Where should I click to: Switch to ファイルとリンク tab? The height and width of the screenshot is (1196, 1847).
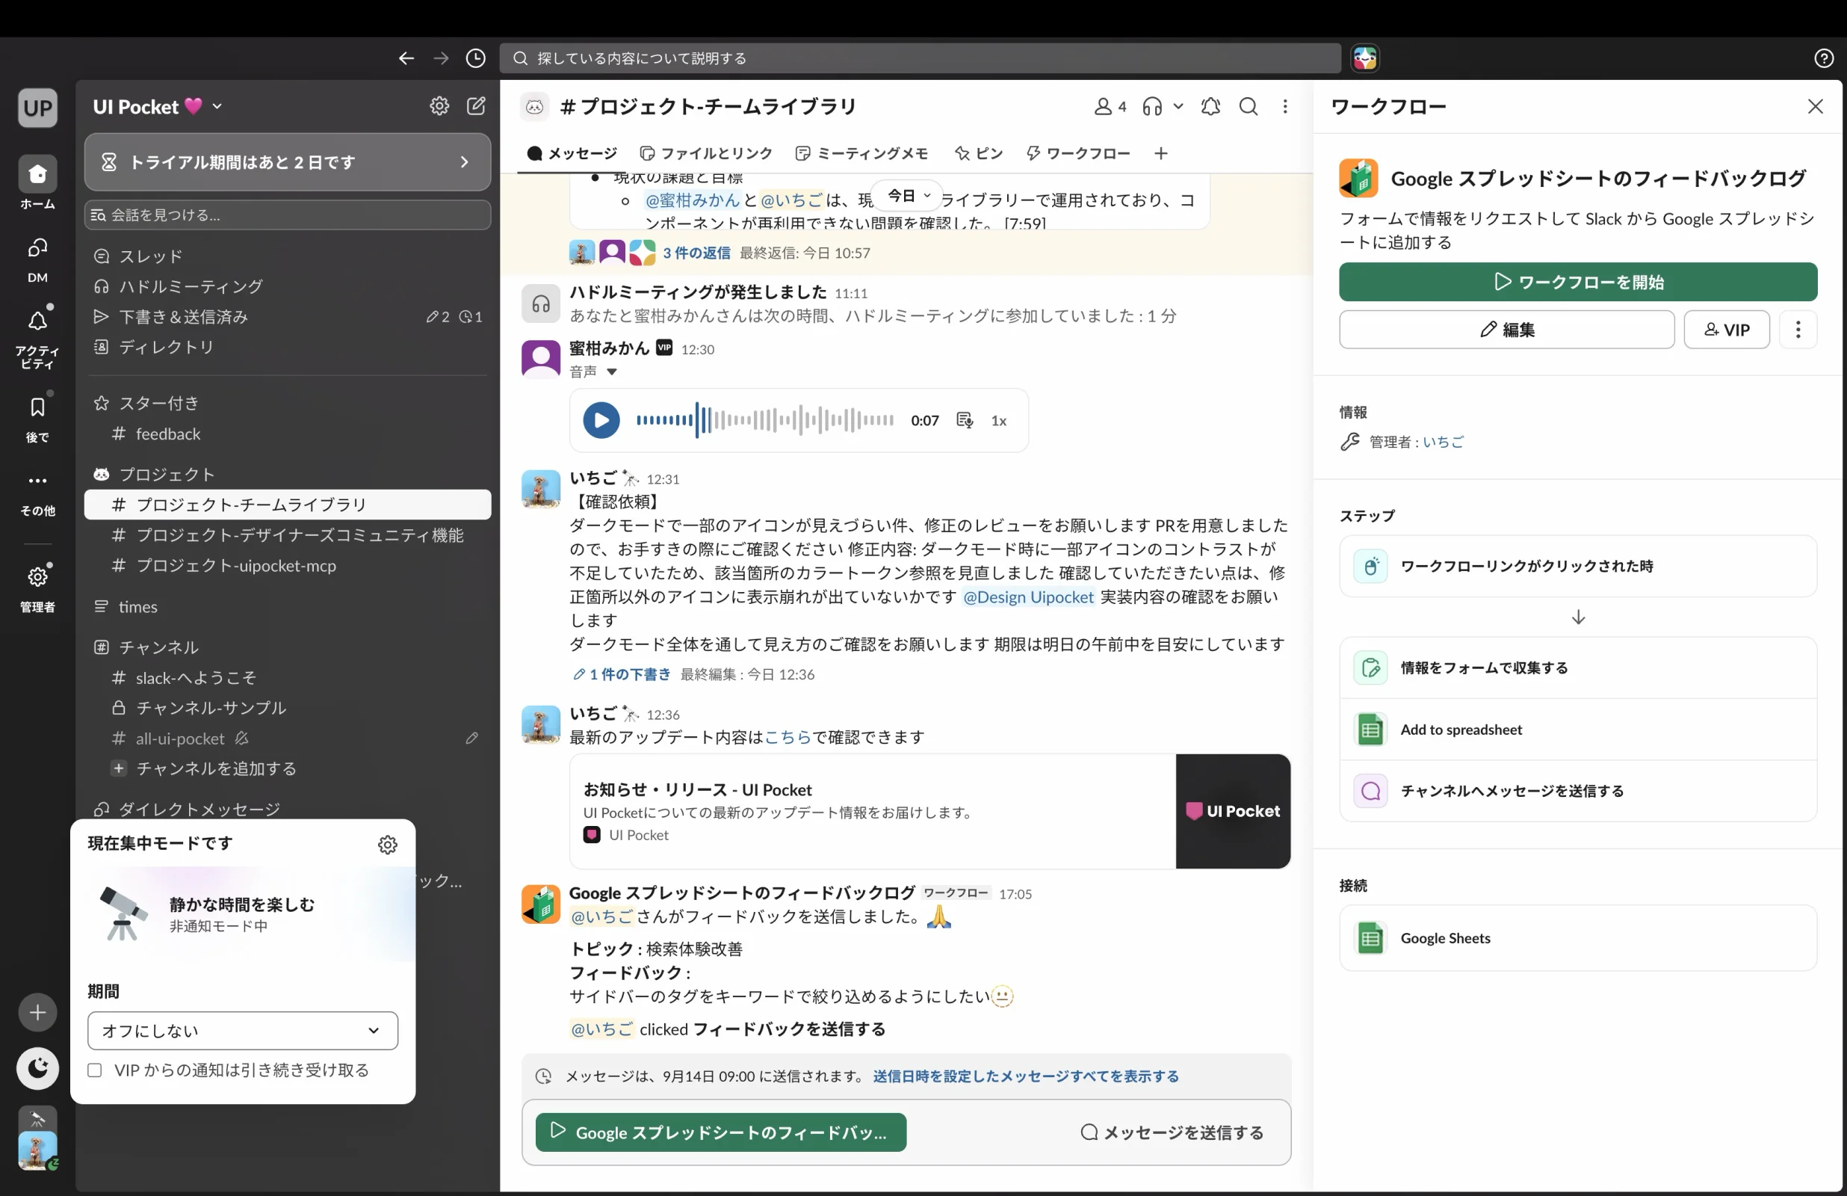[705, 153]
